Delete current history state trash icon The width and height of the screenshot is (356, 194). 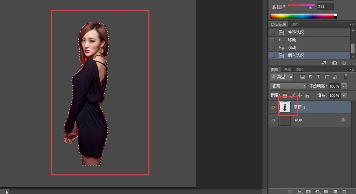point(344,63)
